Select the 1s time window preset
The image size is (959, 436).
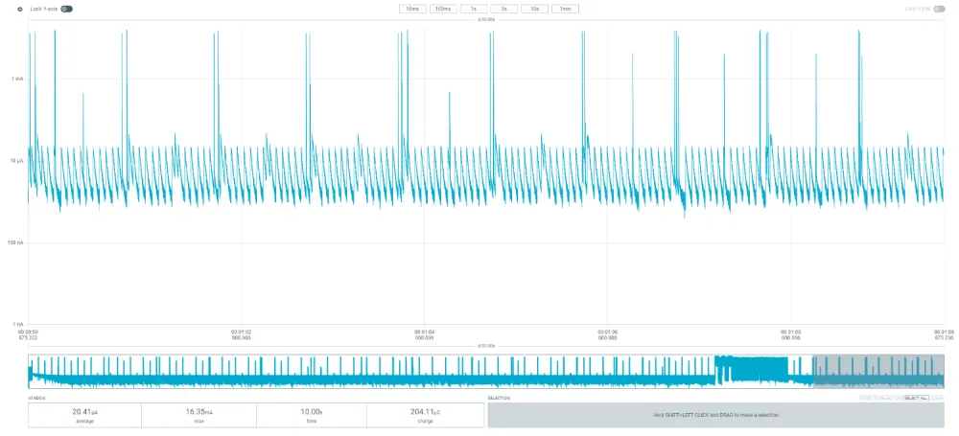(x=473, y=9)
